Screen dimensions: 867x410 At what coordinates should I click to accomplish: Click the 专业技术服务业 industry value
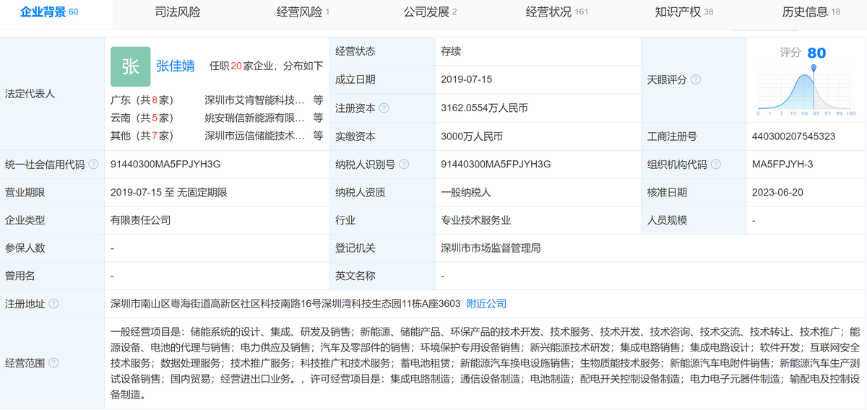tap(476, 220)
